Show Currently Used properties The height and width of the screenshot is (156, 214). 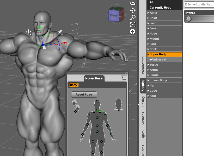(164, 8)
